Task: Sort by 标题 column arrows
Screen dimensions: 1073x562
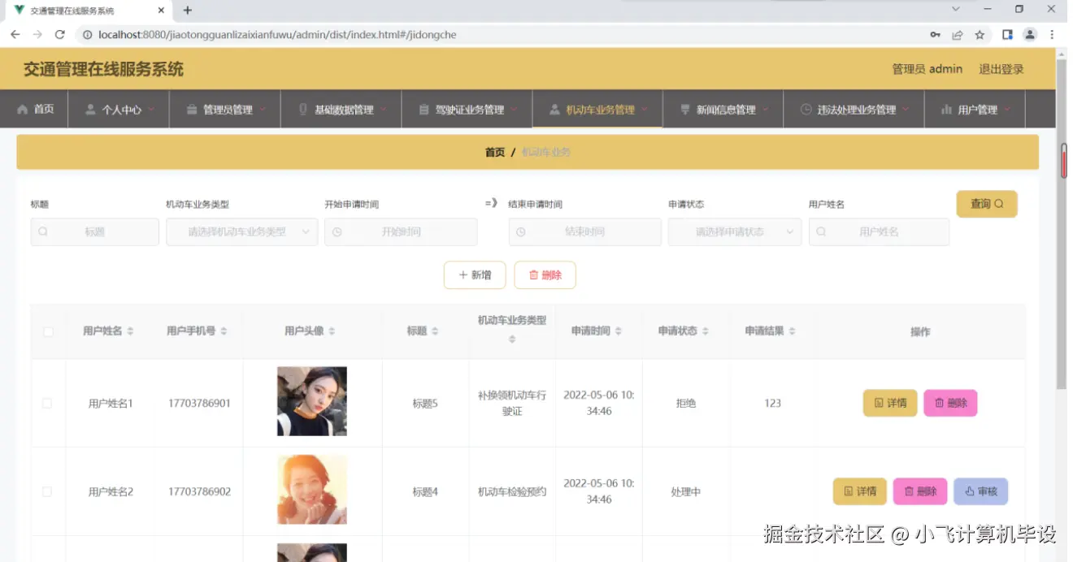Action: click(435, 331)
